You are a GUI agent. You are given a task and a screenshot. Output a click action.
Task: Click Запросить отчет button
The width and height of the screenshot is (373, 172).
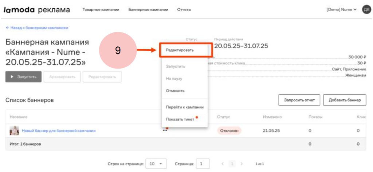299,100
